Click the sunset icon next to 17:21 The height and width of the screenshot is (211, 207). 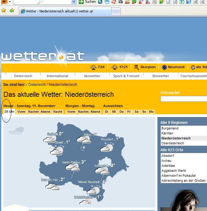tap(115, 67)
